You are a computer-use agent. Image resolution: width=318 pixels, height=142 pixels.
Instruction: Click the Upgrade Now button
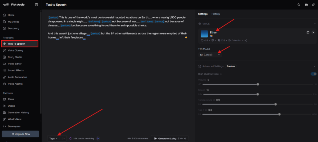pyautogui.click(x=20, y=134)
